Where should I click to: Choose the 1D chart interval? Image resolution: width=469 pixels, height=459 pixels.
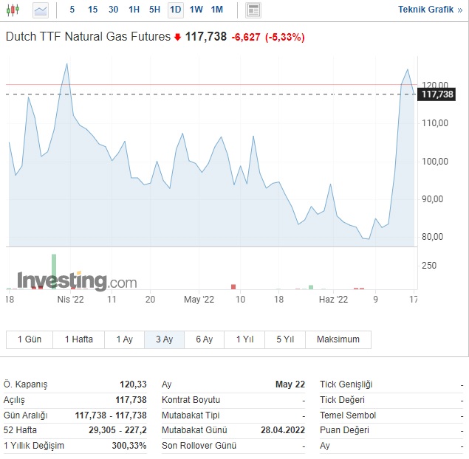tap(175, 10)
